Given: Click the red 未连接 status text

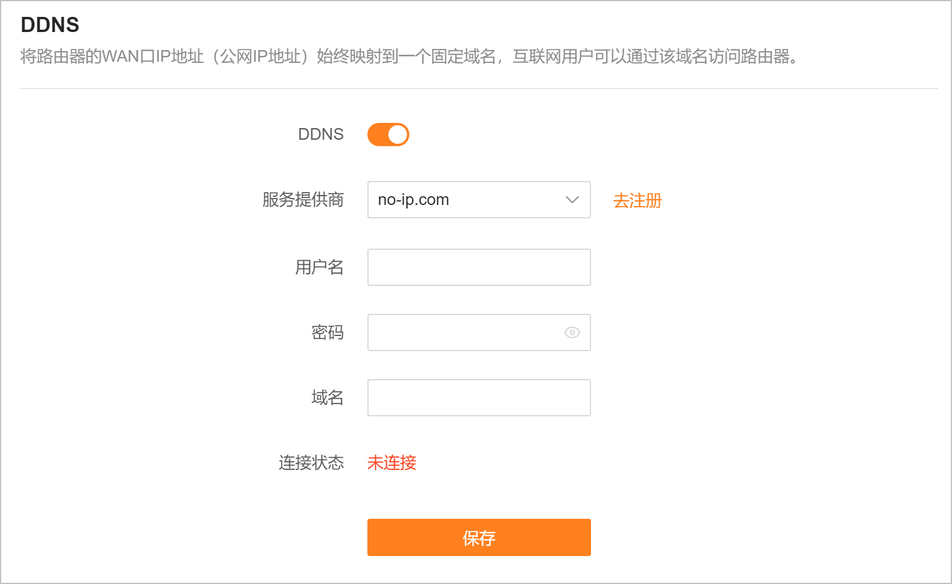Looking at the screenshot, I should 391,463.
